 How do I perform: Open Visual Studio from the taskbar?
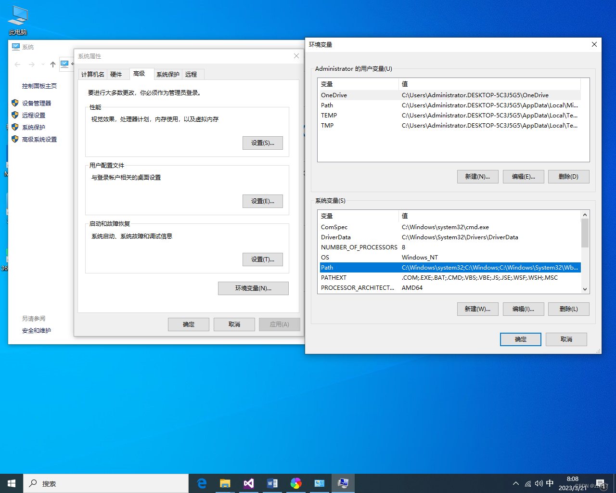click(x=248, y=483)
